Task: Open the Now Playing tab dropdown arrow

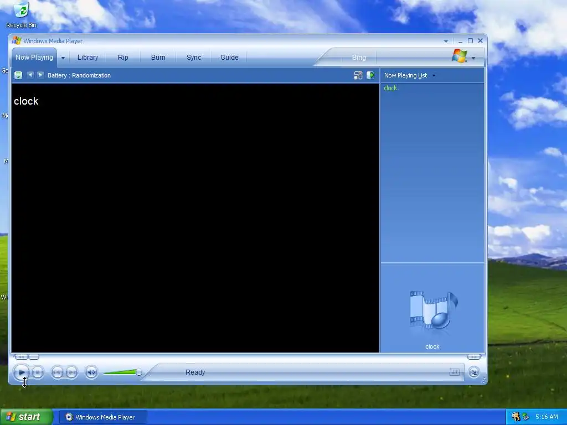Action: (63, 58)
